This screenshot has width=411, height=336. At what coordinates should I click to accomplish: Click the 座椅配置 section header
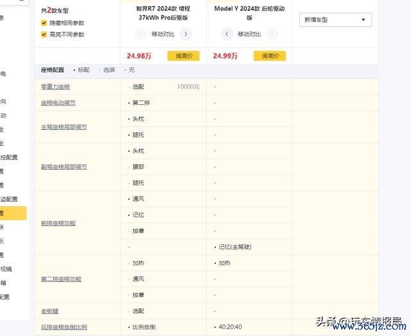pyautogui.click(x=53, y=70)
